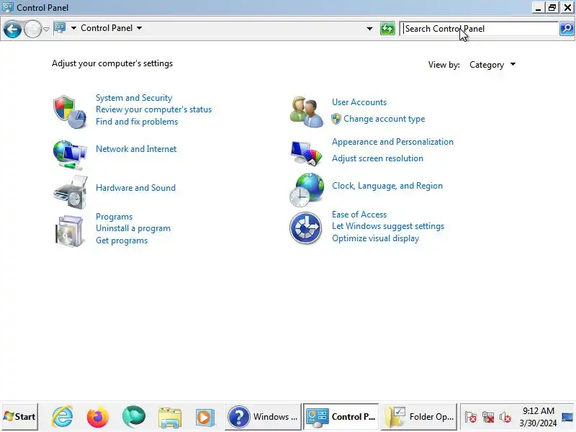Image resolution: width=576 pixels, height=432 pixels.
Task: Open Network and Internet category
Action: (136, 149)
